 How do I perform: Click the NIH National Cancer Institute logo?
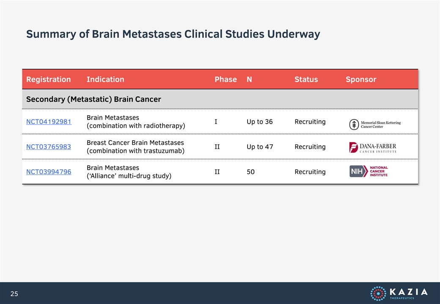(368, 171)
